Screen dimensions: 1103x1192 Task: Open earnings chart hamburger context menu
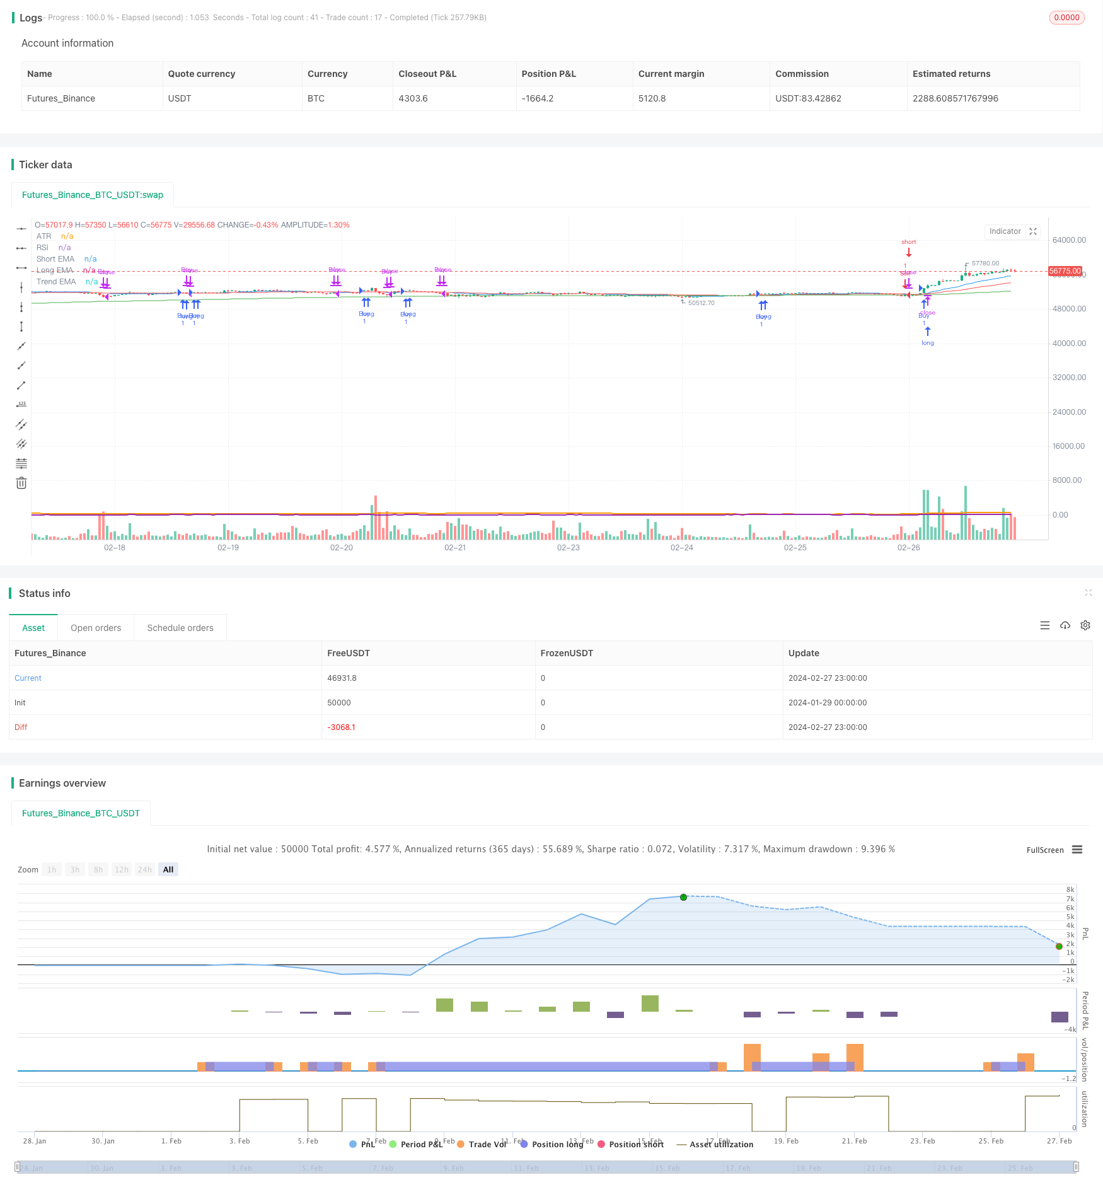[1077, 850]
